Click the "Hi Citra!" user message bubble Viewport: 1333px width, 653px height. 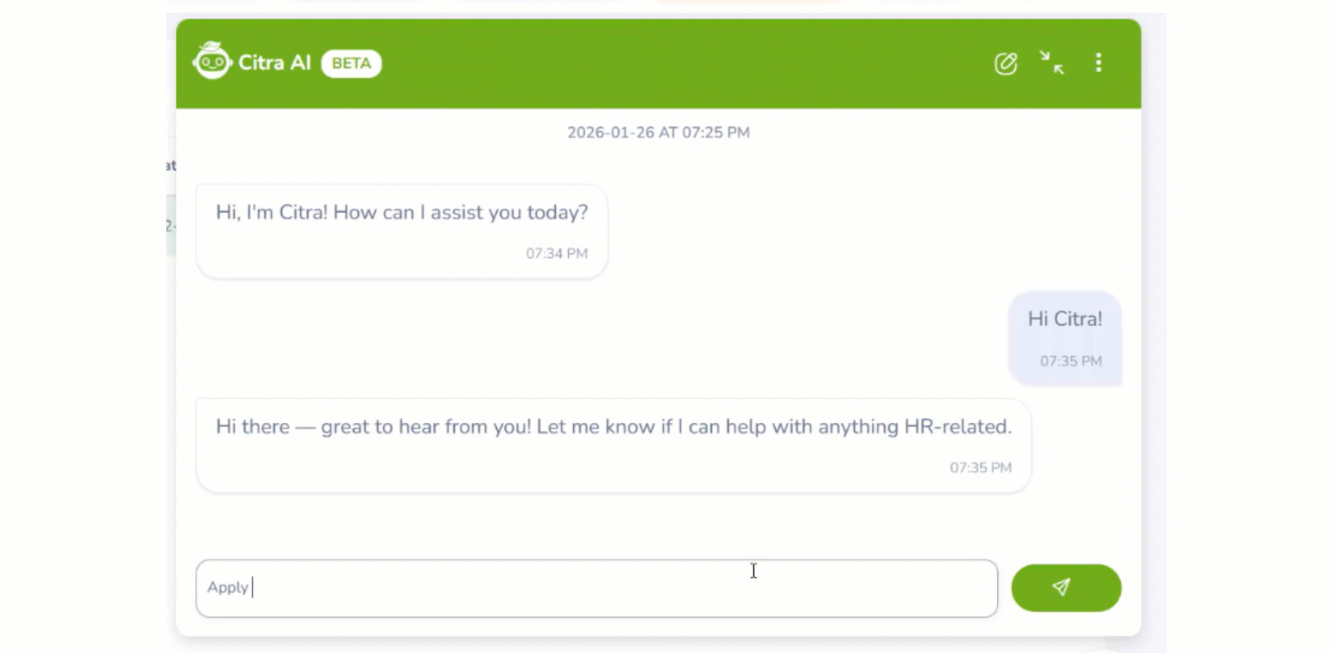(x=1064, y=337)
